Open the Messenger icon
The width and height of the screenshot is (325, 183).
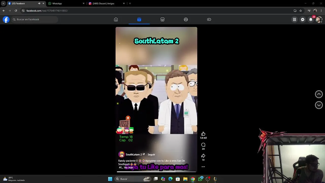303,20
